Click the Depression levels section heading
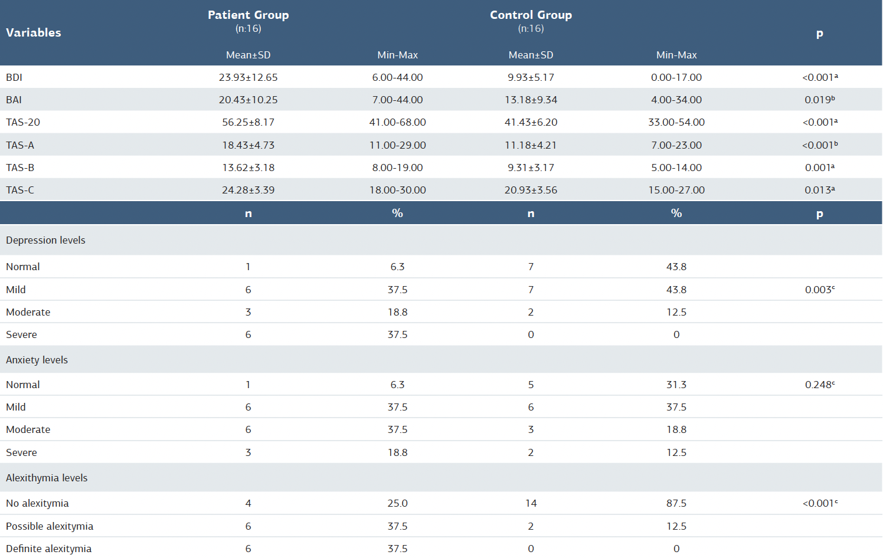883x558 pixels. pos(45,240)
